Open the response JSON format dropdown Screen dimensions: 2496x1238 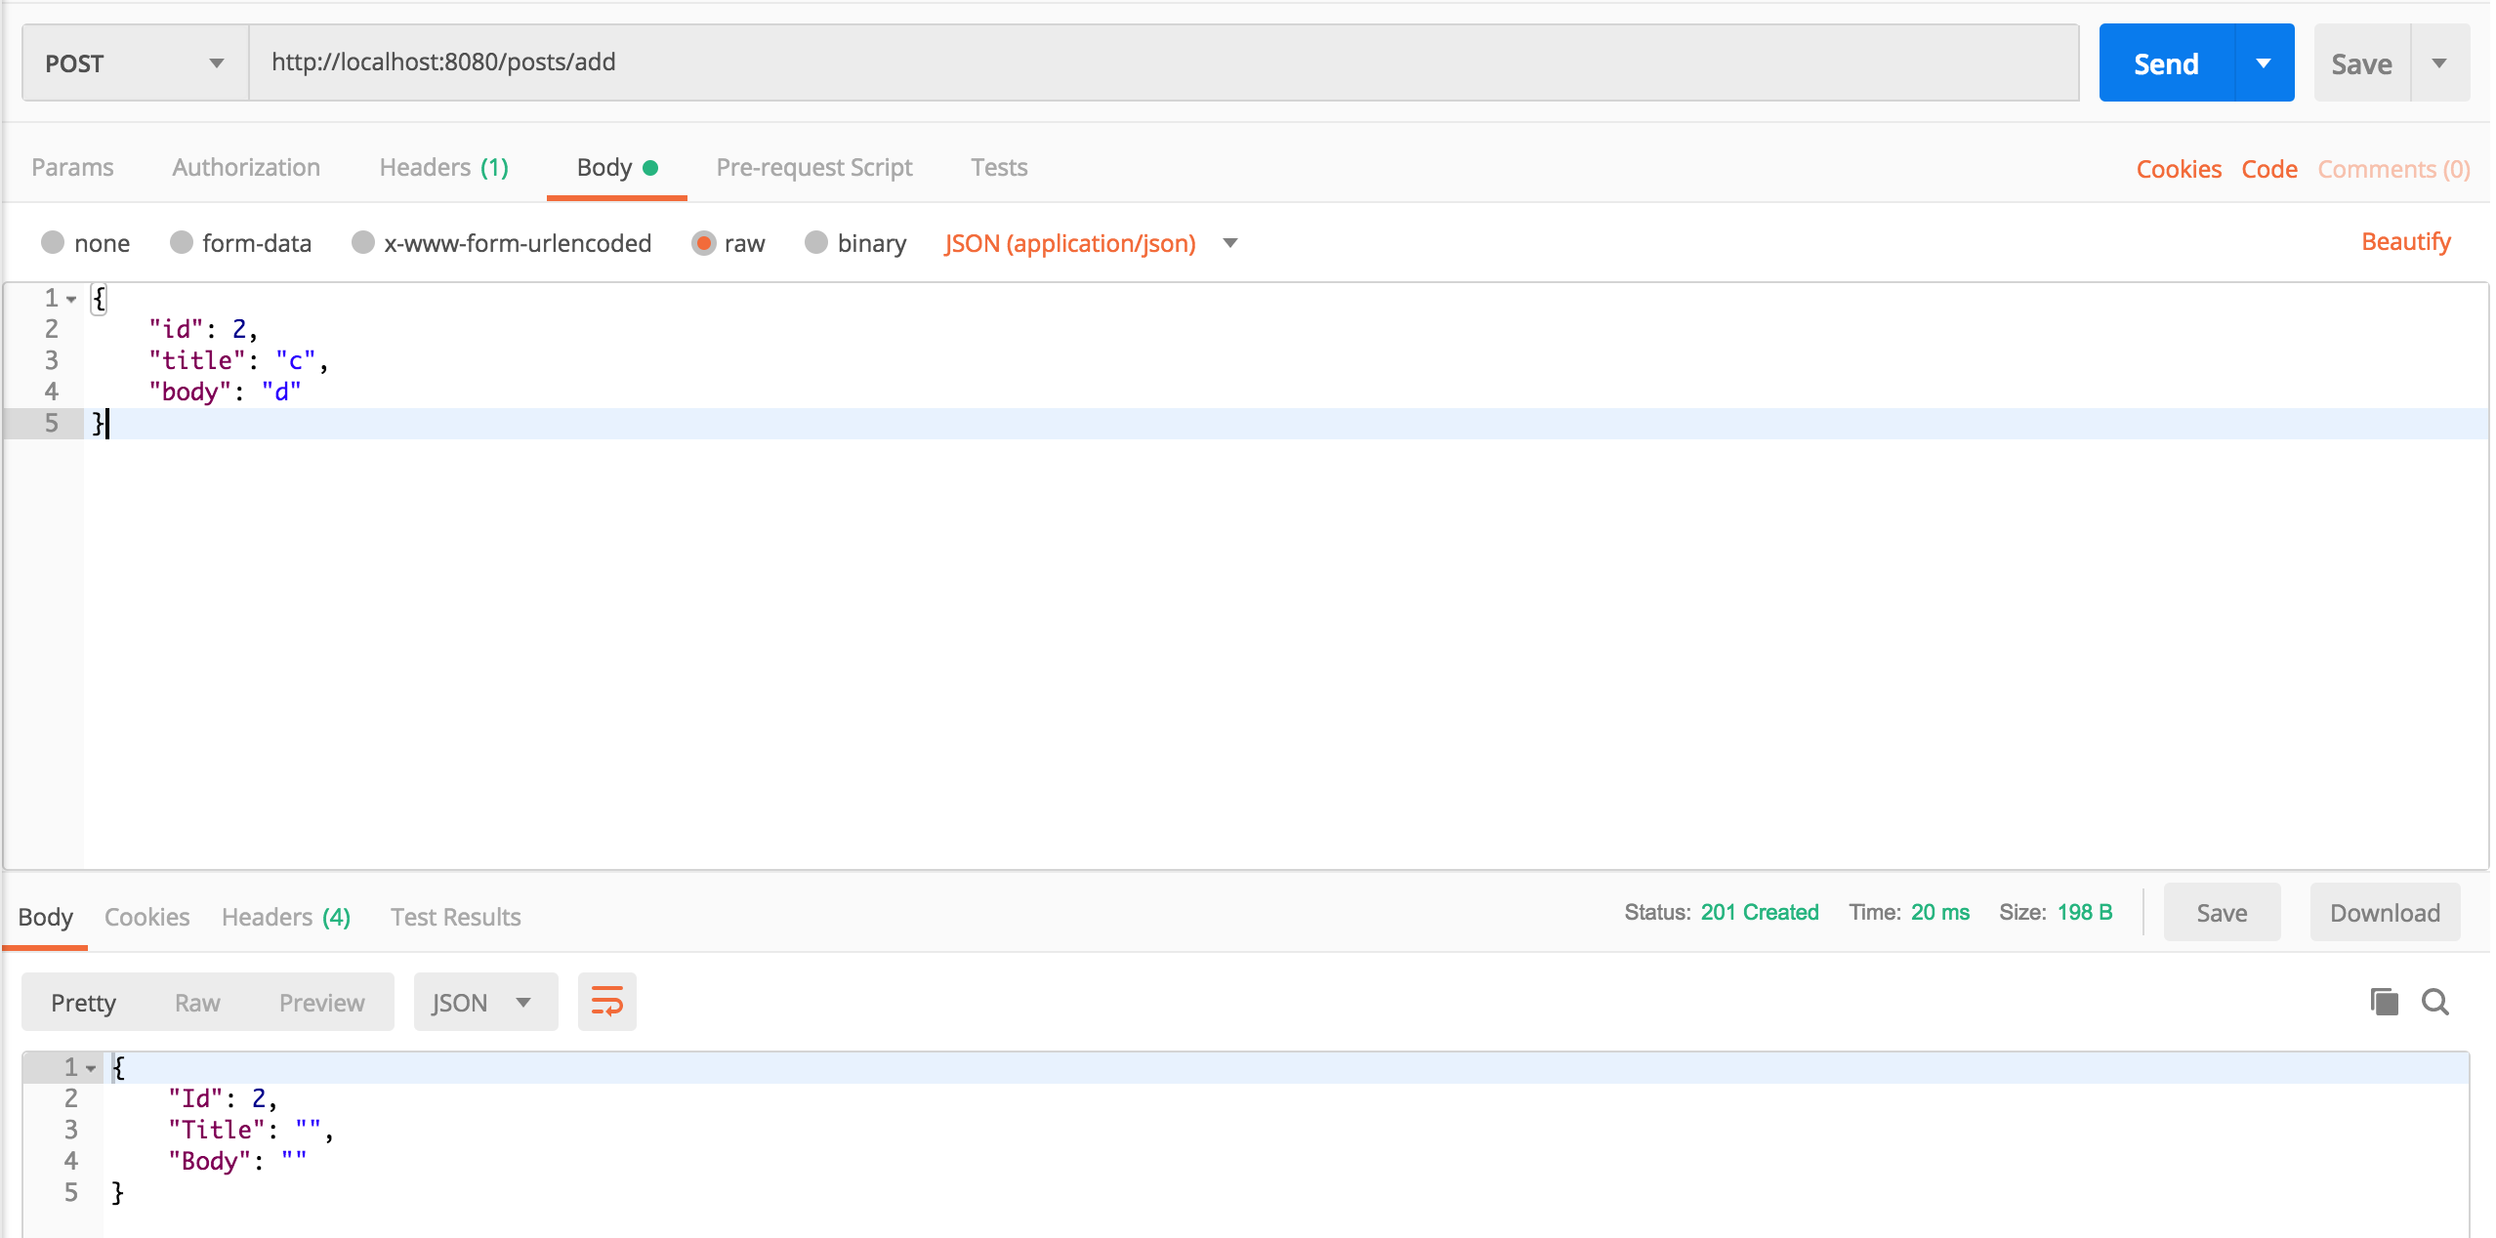484,1002
